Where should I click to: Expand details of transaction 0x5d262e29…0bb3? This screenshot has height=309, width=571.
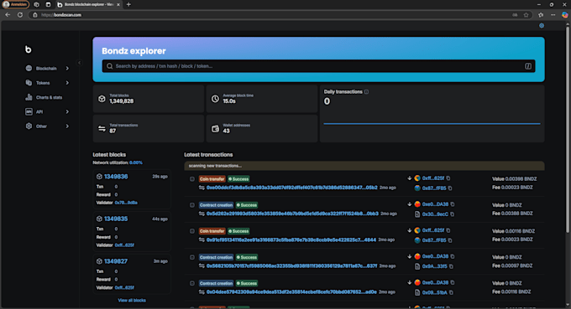pos(192,205)
